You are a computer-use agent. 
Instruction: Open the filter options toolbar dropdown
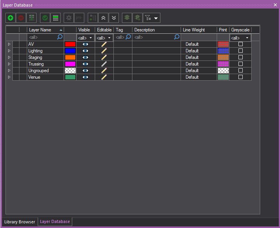[151, 18]
